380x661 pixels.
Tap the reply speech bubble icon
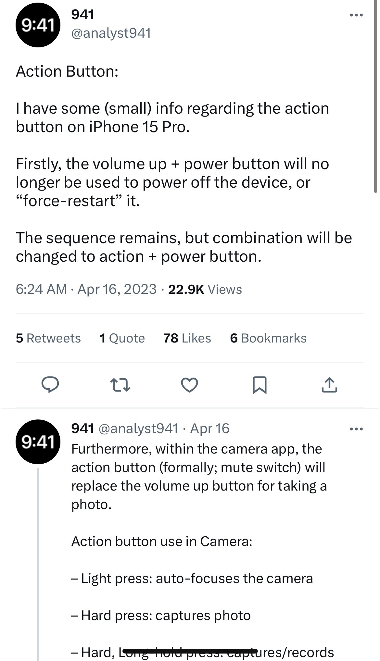pos(50,385)
